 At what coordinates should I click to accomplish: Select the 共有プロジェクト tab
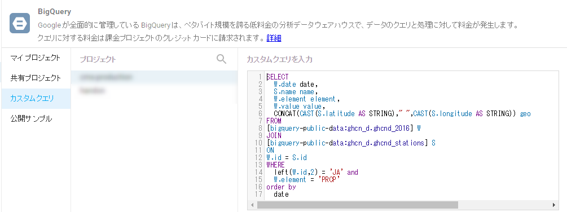36,78
